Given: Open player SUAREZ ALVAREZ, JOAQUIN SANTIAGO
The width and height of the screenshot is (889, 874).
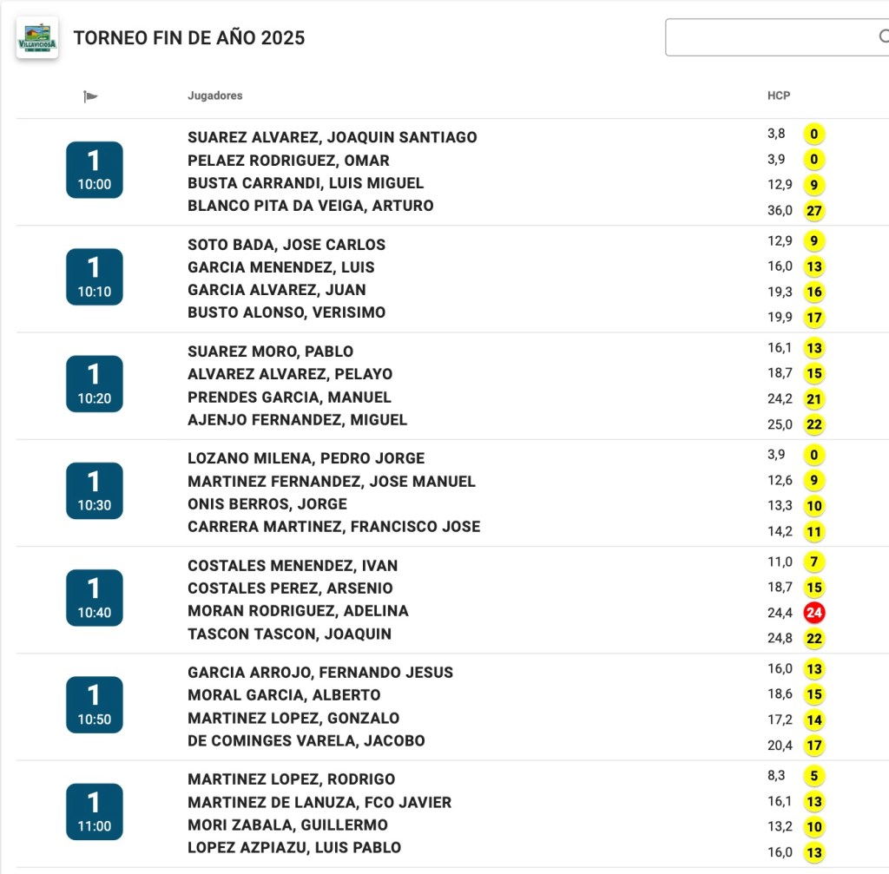Looking at the screenshot, I should pyautogui.click(x=332, y=137).
